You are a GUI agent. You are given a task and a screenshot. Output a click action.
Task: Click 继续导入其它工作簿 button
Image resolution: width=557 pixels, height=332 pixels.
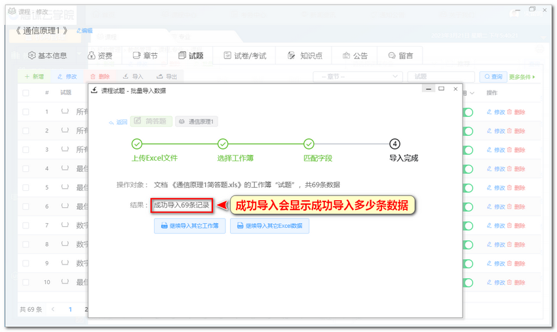(x=190, y=226)
